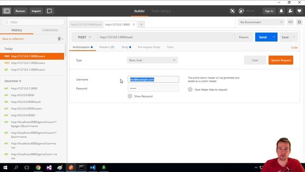The image size is (305, 172).
Task: Click the Sign In button
Action: tap(269, 11)
